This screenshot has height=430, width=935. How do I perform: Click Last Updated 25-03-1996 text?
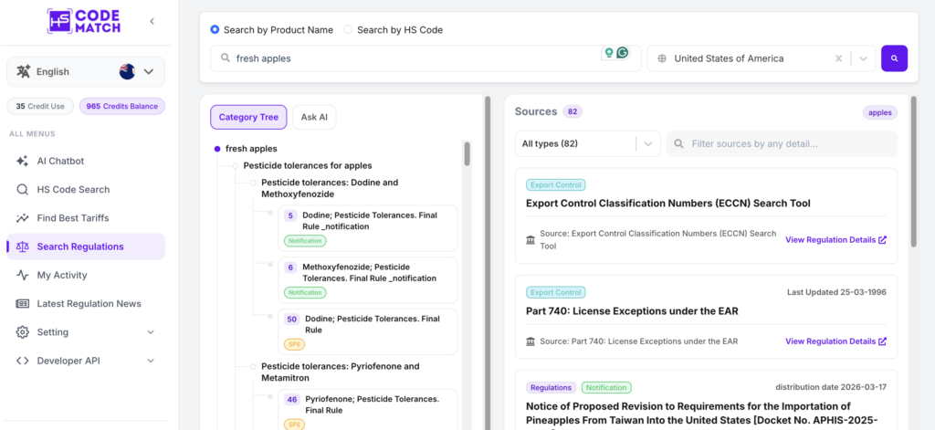pyautogui.click(x=836, y=292)
